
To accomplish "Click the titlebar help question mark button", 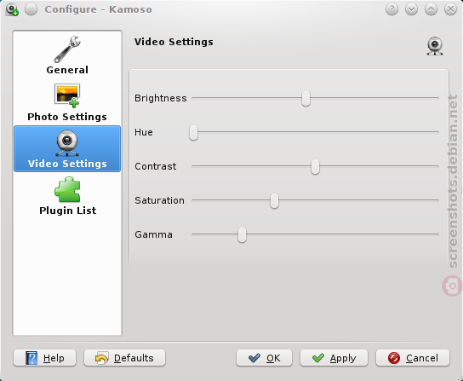I will click(392, 9).
